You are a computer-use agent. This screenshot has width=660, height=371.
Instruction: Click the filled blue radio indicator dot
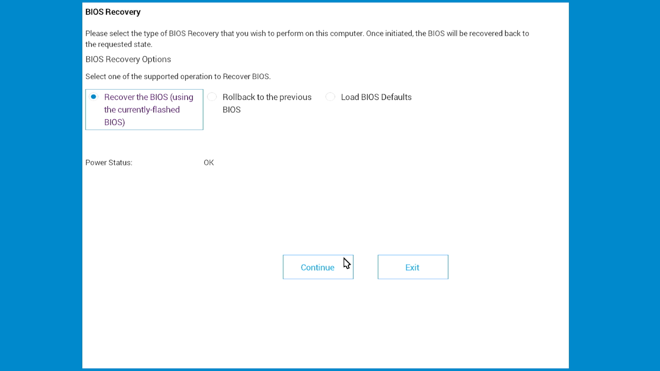[x=93, y=97]
